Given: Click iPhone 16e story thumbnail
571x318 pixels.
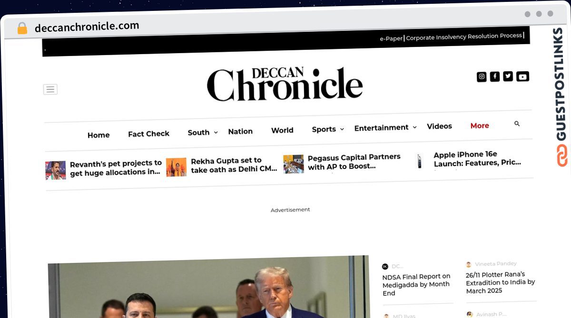Looking at the screenshot, I should coord(419,161).
